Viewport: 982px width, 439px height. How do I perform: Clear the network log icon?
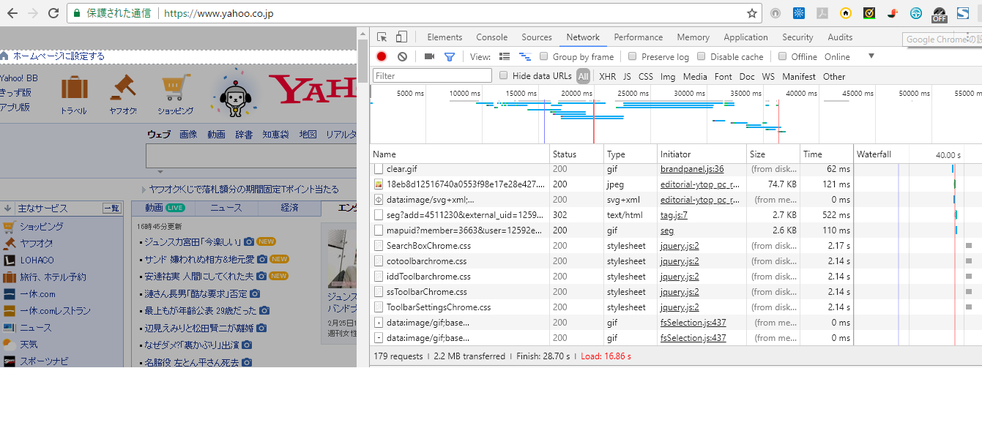[402, 56]
